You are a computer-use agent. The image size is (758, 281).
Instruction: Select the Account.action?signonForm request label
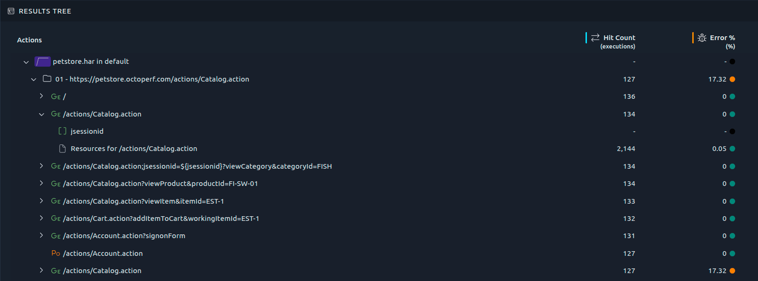tap(124, 236)
